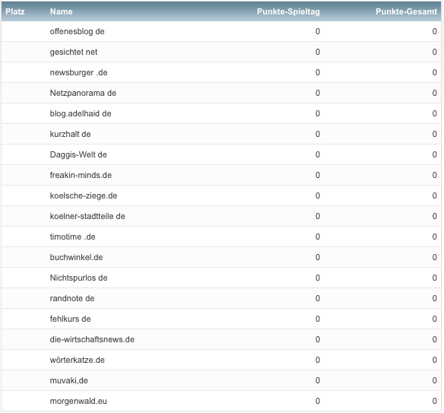Click Punkte-Spieltag value for offenesblog de
Screen dimensions: 444x413
click(x=318, y=31)
